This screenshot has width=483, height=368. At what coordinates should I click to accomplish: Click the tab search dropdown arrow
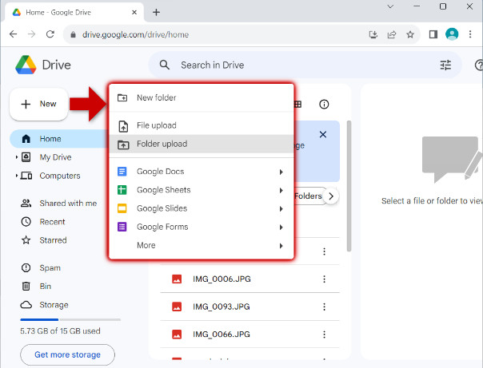click(390, 6)
